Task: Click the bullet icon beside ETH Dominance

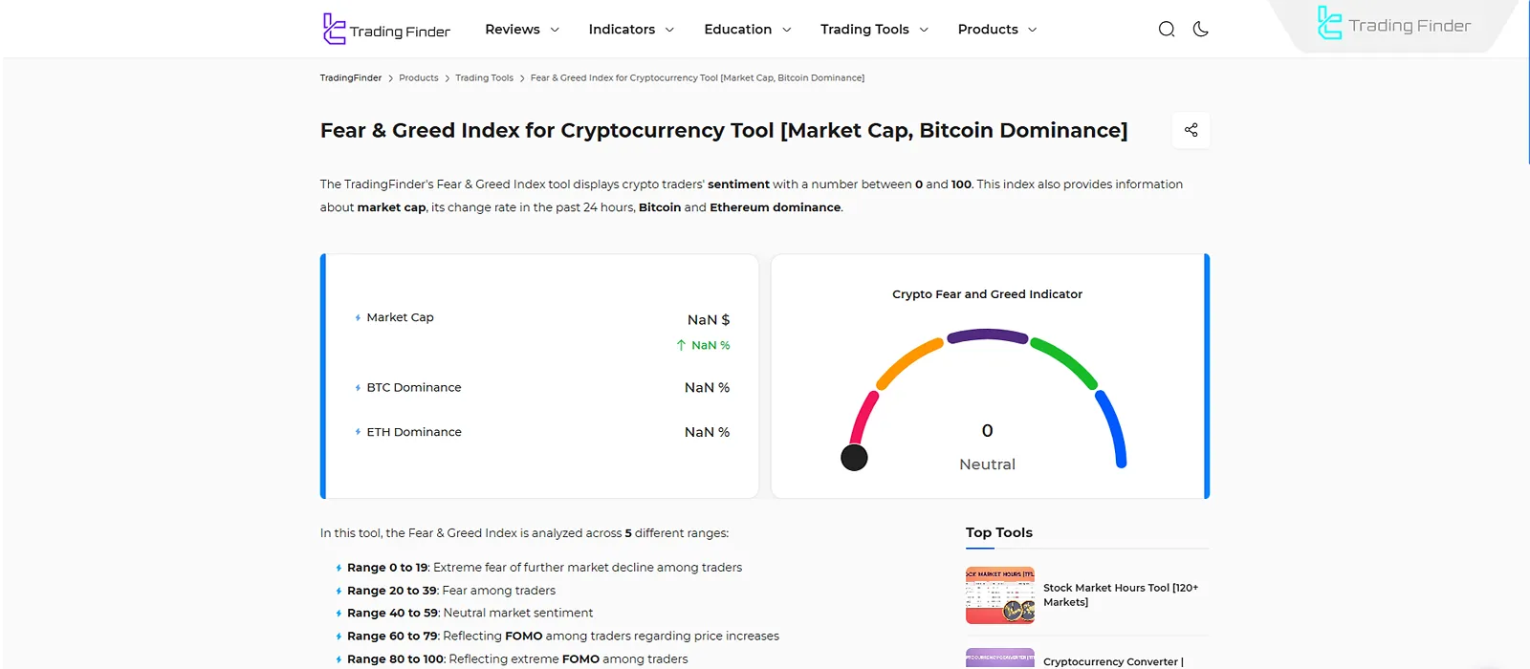Action: [x=358, y=432]
